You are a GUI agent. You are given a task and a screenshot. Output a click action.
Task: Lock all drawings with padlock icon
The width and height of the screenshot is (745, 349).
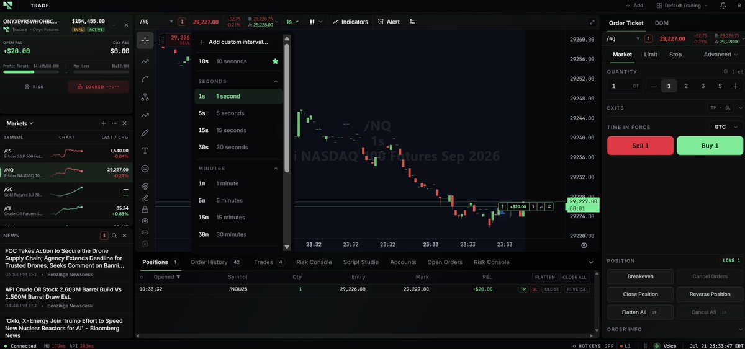[145, 210]
